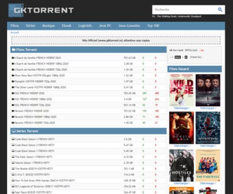Open Code Black Saison 1 FRENCH HDTV
Viewport: 233px width, 194px height.
[x=35, y=151]
